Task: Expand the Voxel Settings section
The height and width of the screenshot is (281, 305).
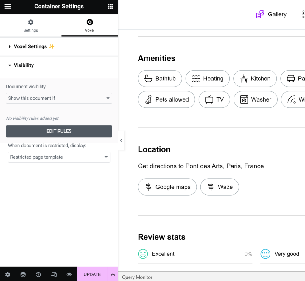Action: (30, 46)
